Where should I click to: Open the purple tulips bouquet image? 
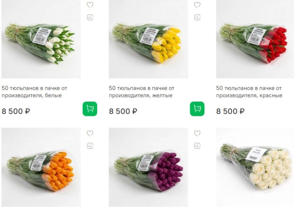click(x=148, y=168)
